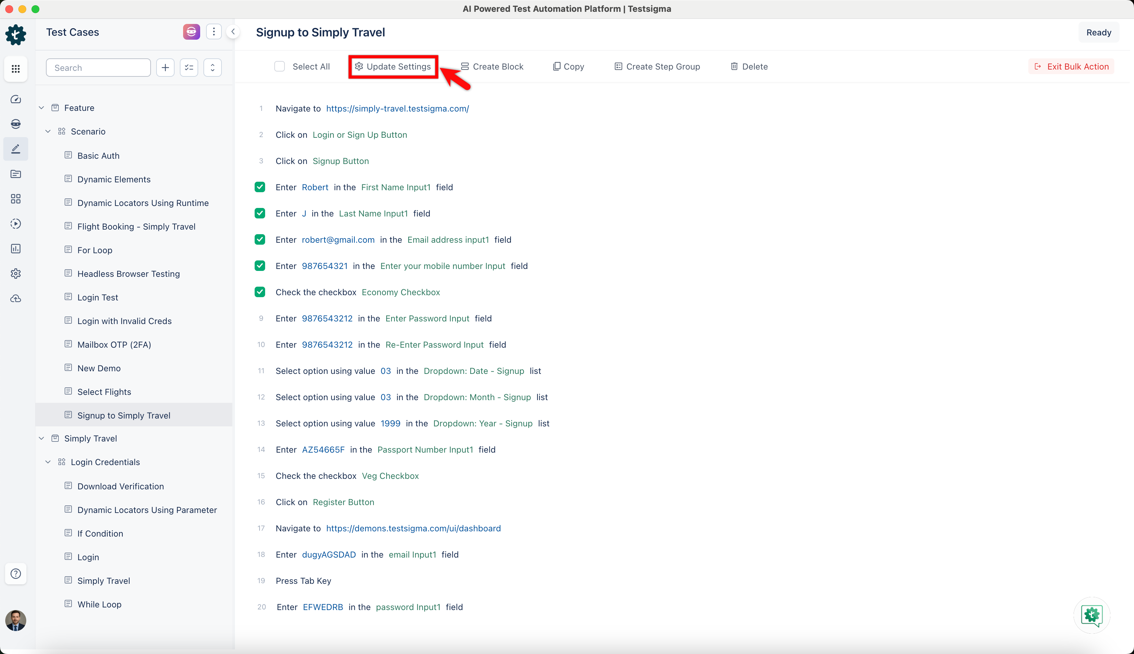1134x654 pixels.
Task: Select the Press Tab Key step
Action: 303,581
